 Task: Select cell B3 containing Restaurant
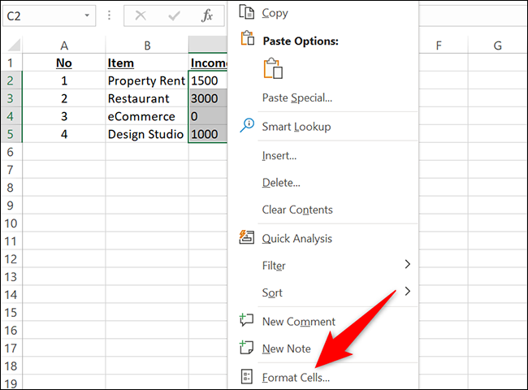point(146,98)
